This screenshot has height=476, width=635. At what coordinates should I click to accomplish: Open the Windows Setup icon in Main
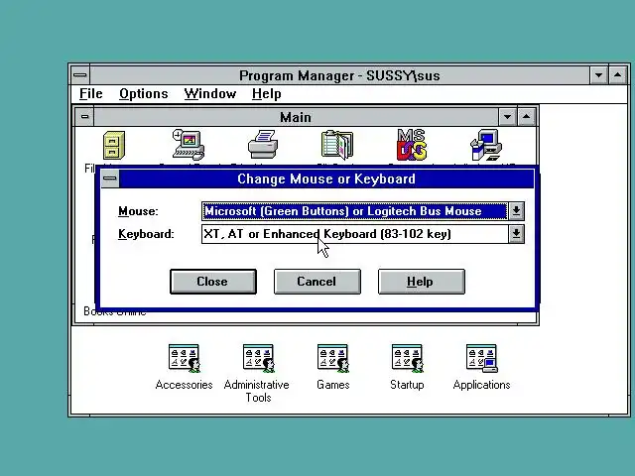(x=486, y=145)
